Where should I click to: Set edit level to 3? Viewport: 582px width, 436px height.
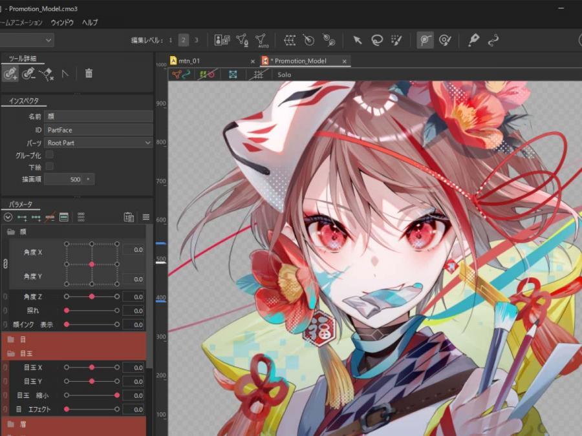pos(197,40)
